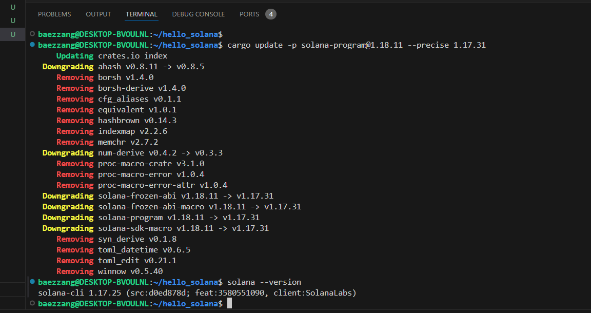Click 'Removing proc-macro-error v1.0.4' line
The image size is (591, 313).
point(130,174)
